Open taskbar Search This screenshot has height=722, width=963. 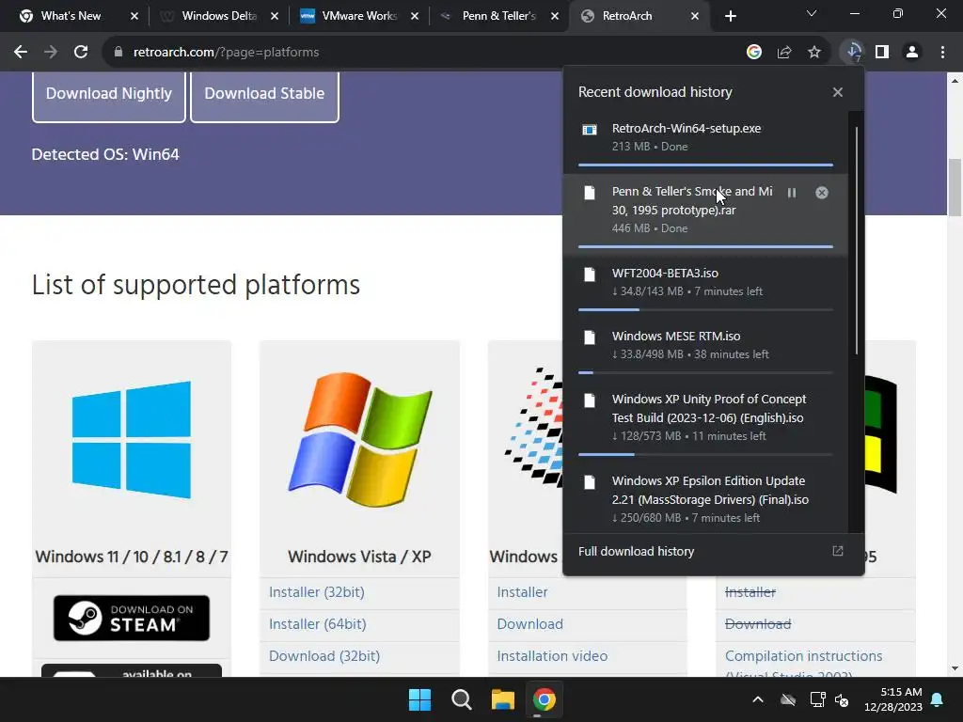pyautogui.click(x=461, y=699)
